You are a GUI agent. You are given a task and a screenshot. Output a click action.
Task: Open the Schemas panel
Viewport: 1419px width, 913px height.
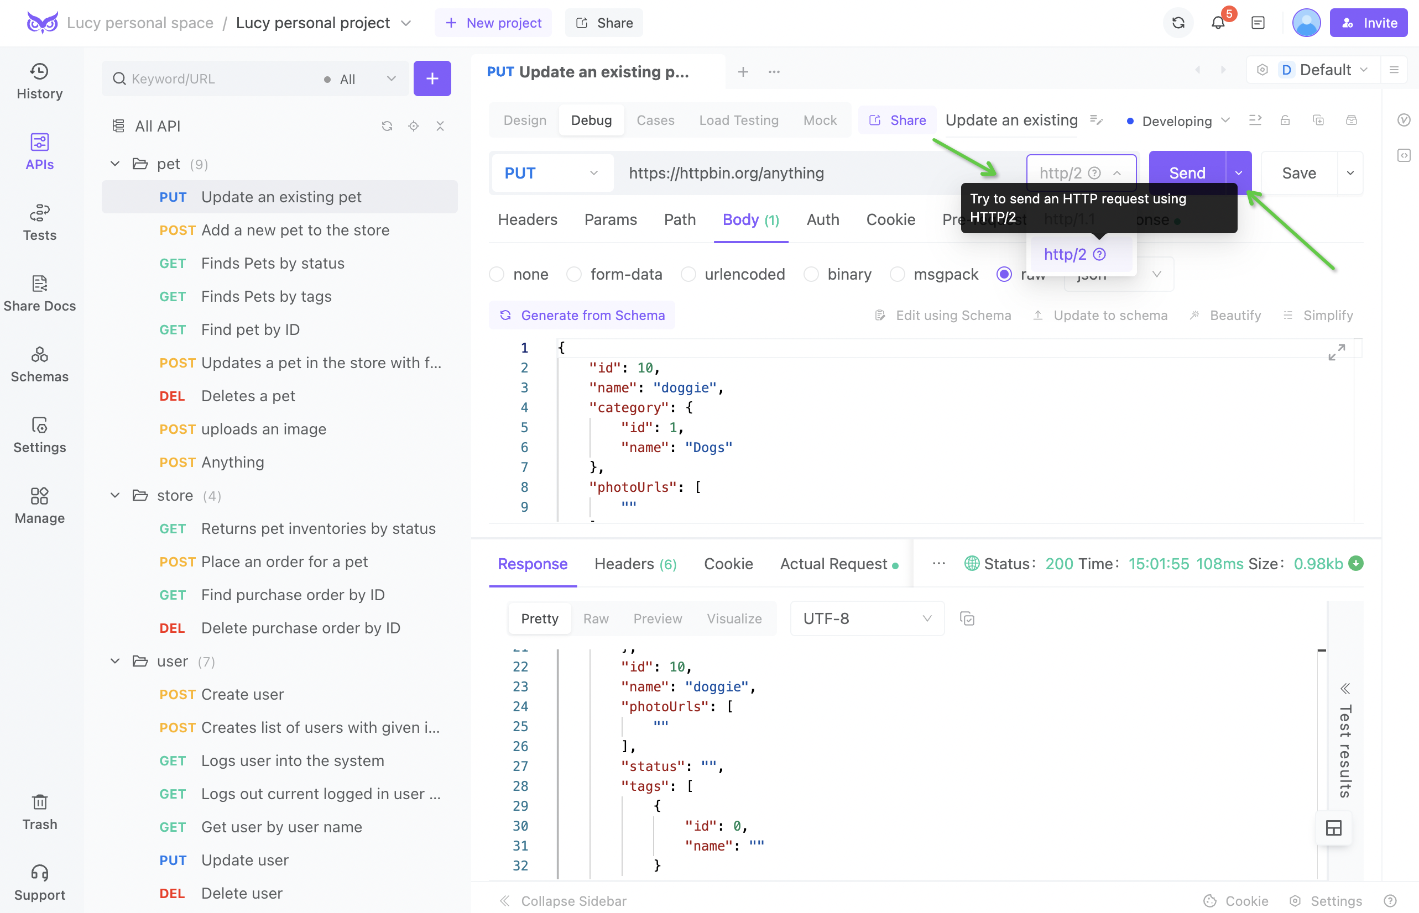tap(39, 364)
